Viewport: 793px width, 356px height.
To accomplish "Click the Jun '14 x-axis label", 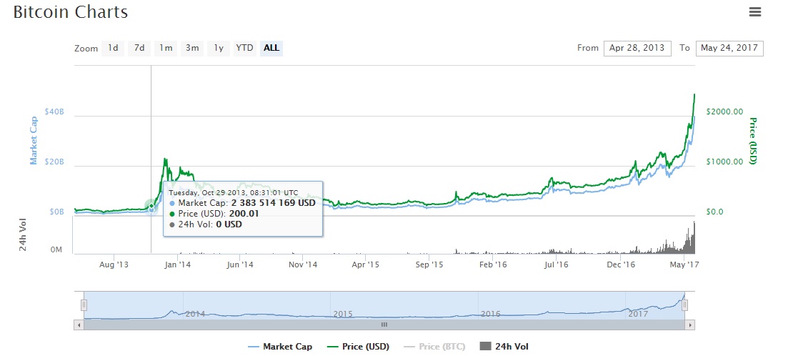I will [240, 264].
